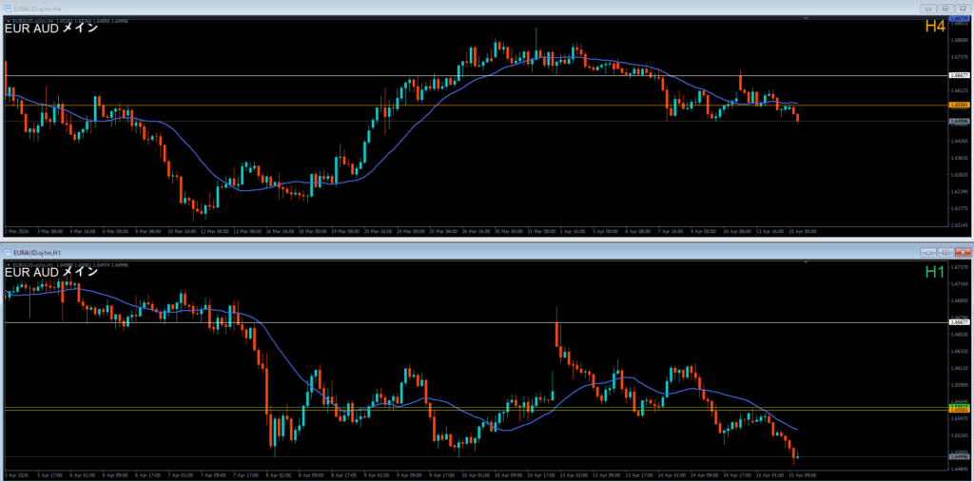Collapse the small arrow beside H4 OHLC info

(7, 18)
